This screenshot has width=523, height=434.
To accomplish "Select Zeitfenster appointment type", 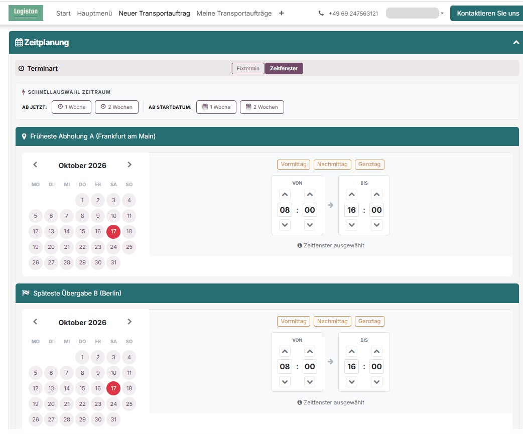I will coord(284,68).
